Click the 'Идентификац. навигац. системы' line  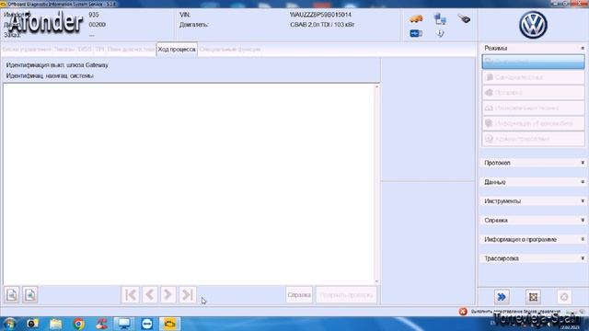point(50,75)
